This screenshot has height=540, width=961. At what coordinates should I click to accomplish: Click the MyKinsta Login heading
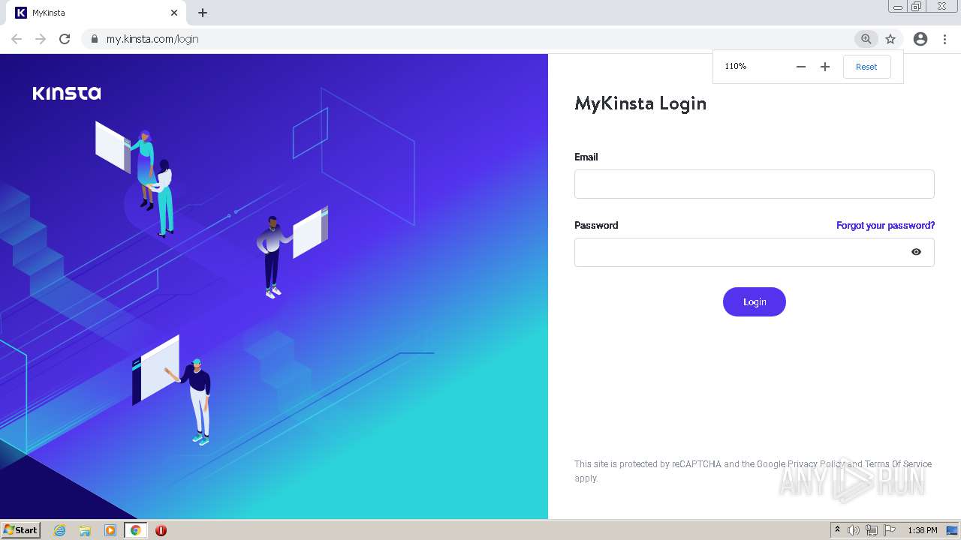click(x=640, y=103)
